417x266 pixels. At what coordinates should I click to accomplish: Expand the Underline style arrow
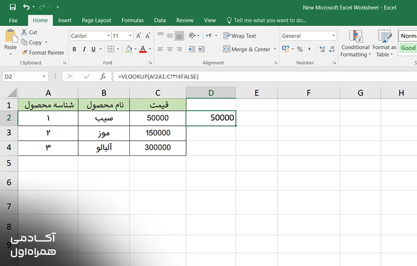[100, 50]
